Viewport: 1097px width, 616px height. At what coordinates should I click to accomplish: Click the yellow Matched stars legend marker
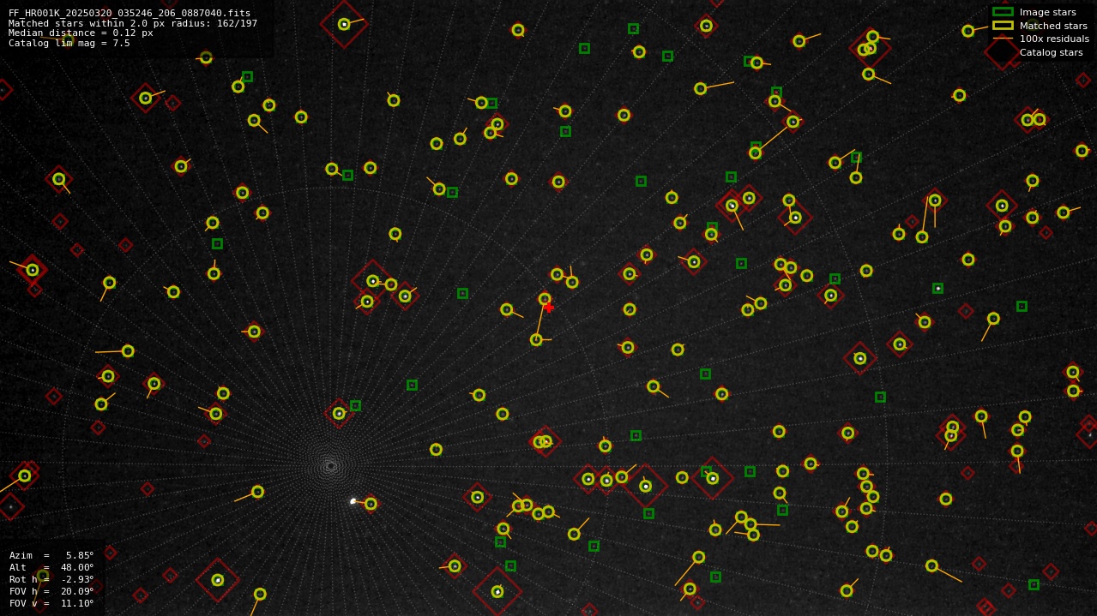tap(1003, 26)
